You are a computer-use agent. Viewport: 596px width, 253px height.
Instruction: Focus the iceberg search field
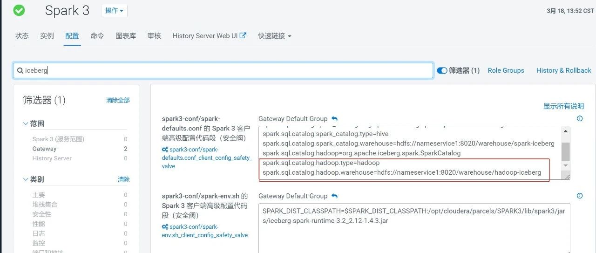[x=223, y=70]
